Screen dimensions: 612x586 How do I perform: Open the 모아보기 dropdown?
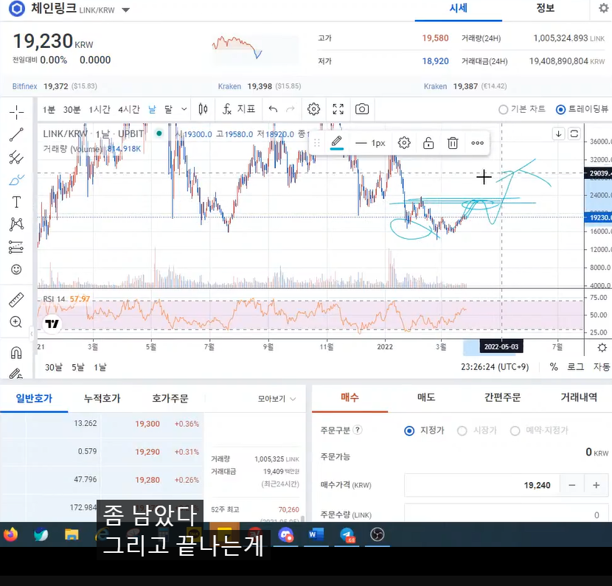tap(277, 399)
